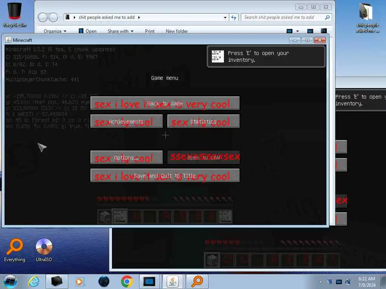The width and height of the screenshot is (386, 289).
Task: Maximize the front Minecraft window
Action: pos(307,40)
